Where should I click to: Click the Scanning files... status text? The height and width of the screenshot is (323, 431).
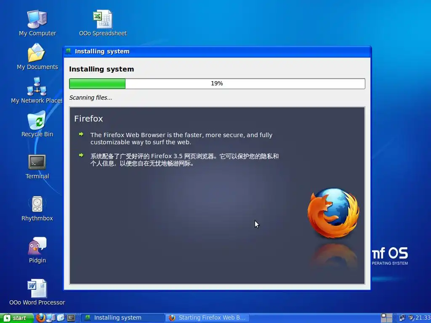(x=90, y=98)
